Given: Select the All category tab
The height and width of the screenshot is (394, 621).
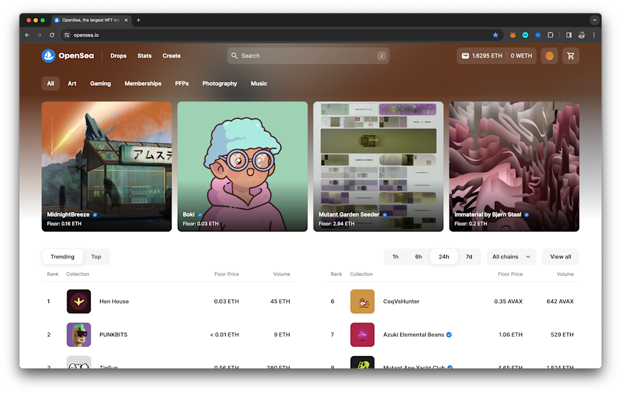Looking at the screenshot, I should pyautogui.click(x=51, y=83).
